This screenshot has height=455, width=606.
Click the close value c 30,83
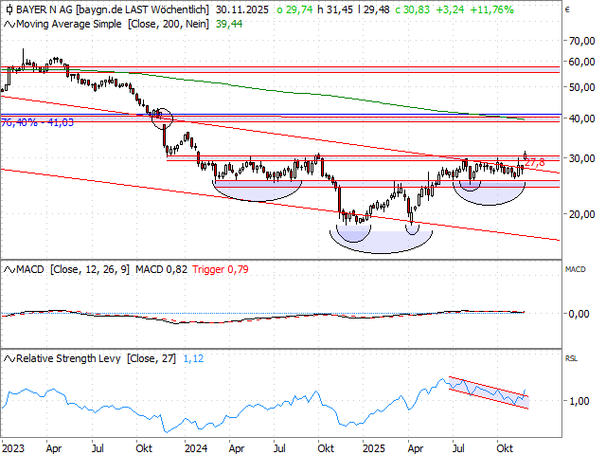[x=413, y=9]
